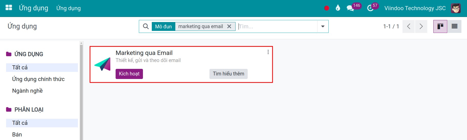The height and width of the screenshot is (140, 467).
Task: Select Bán category
Action: coord(42,135)
